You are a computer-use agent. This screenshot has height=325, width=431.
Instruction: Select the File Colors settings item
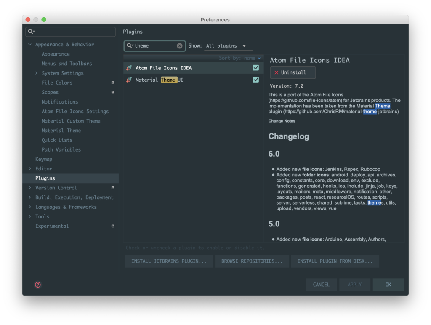(x=57, y=83)
